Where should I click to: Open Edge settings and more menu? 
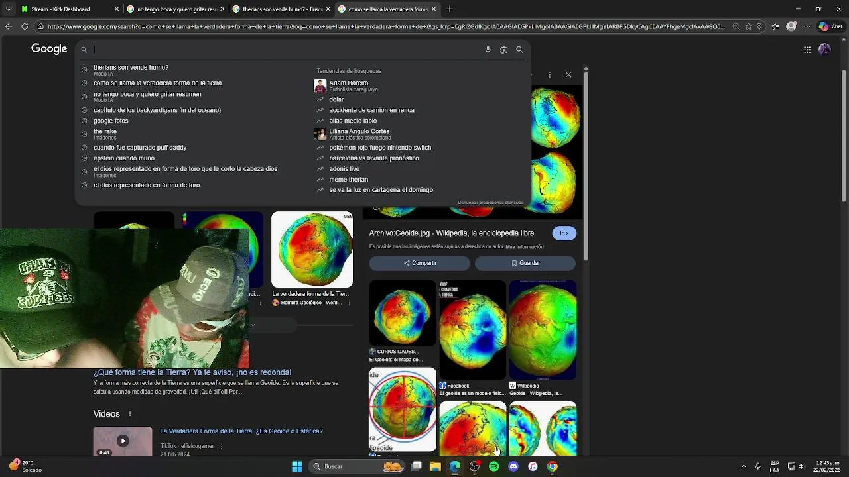point(807,26)
